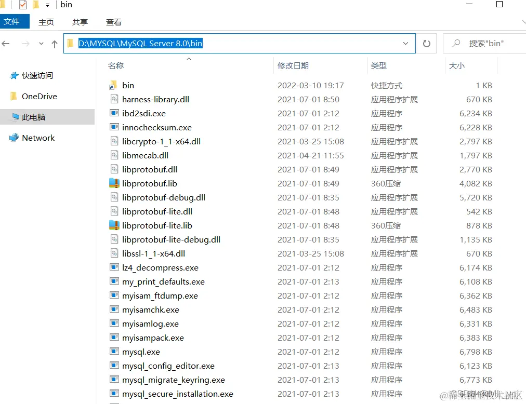
Task: Click the address bar path field
Action: coord(240,44)
